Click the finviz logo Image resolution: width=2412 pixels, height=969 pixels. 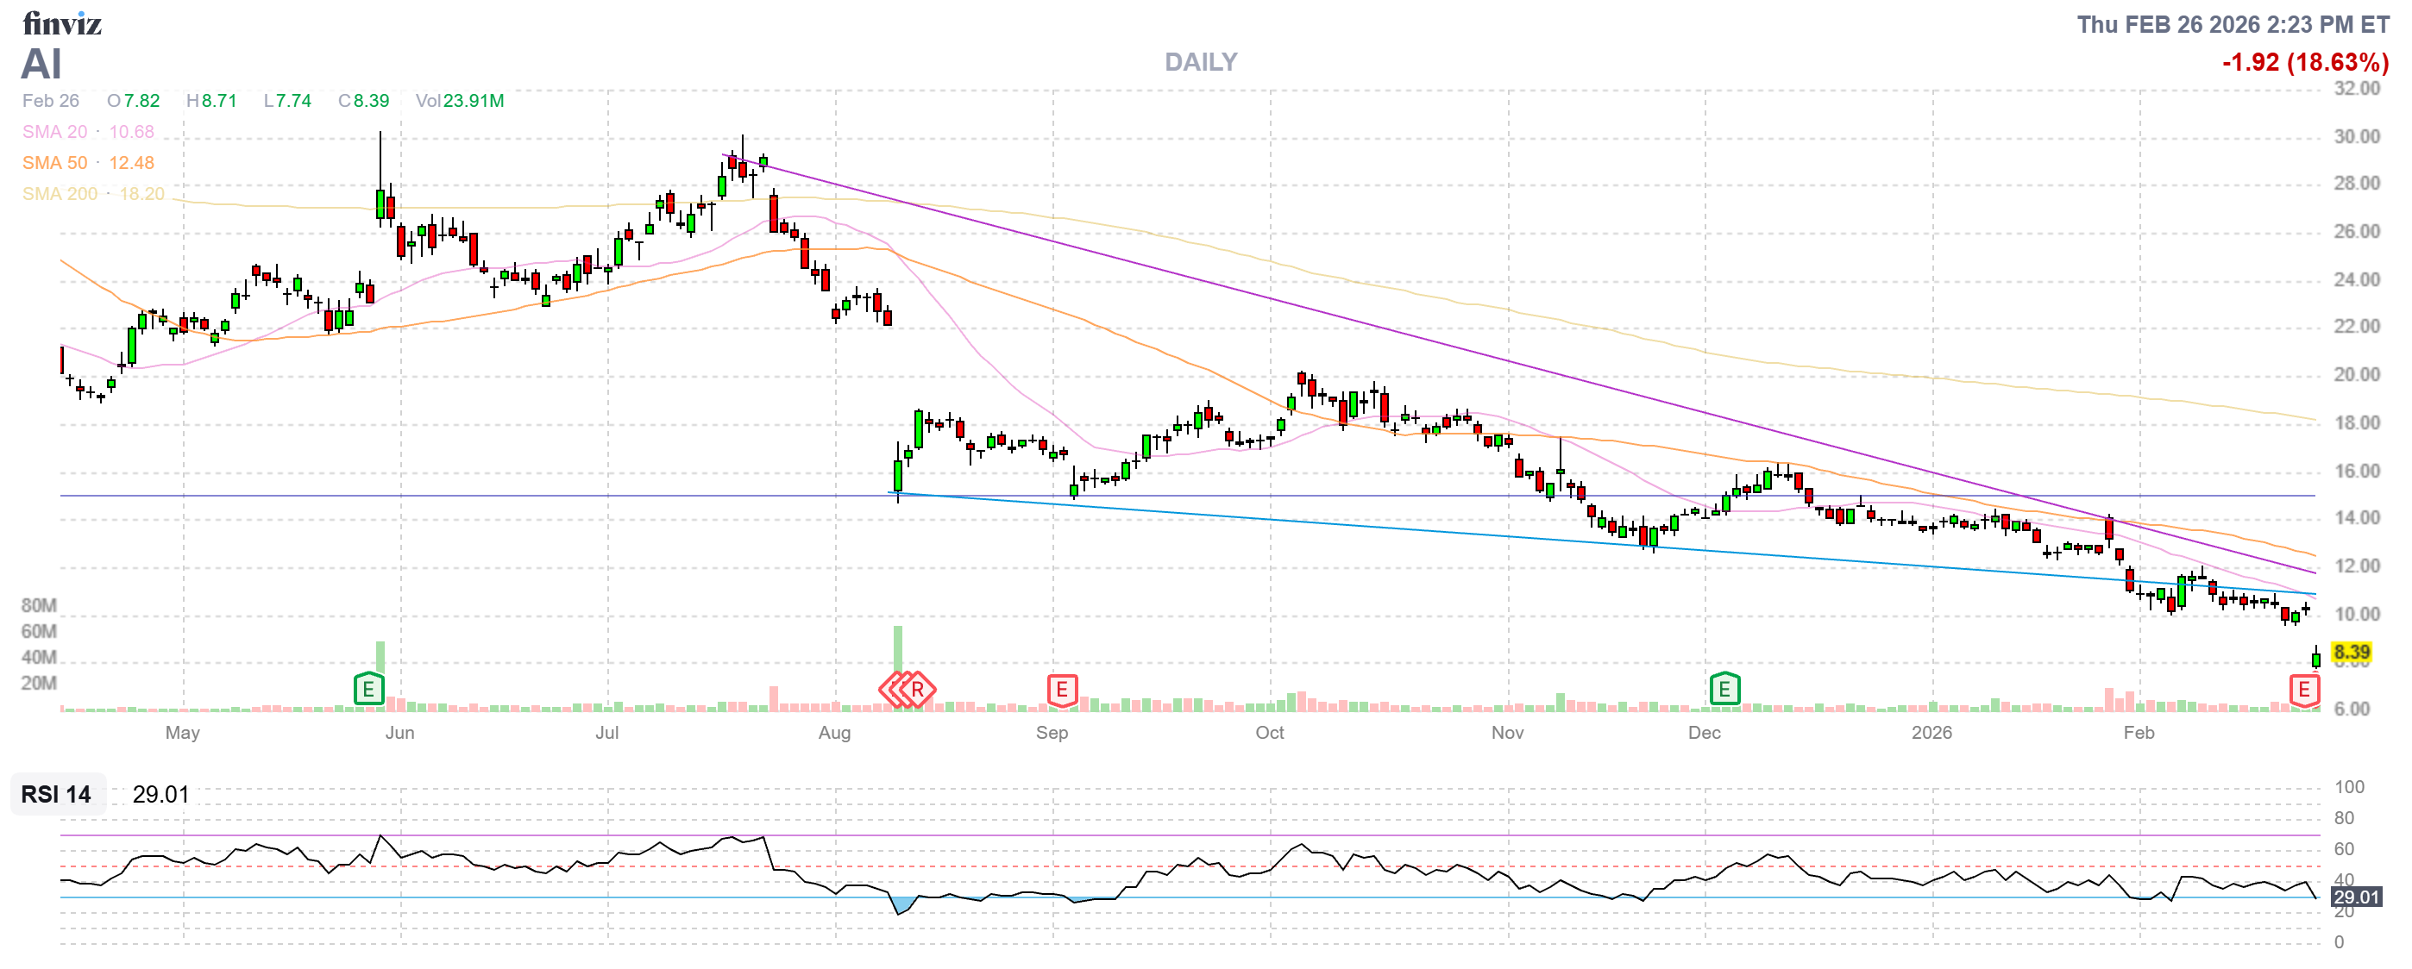point(62,22)
